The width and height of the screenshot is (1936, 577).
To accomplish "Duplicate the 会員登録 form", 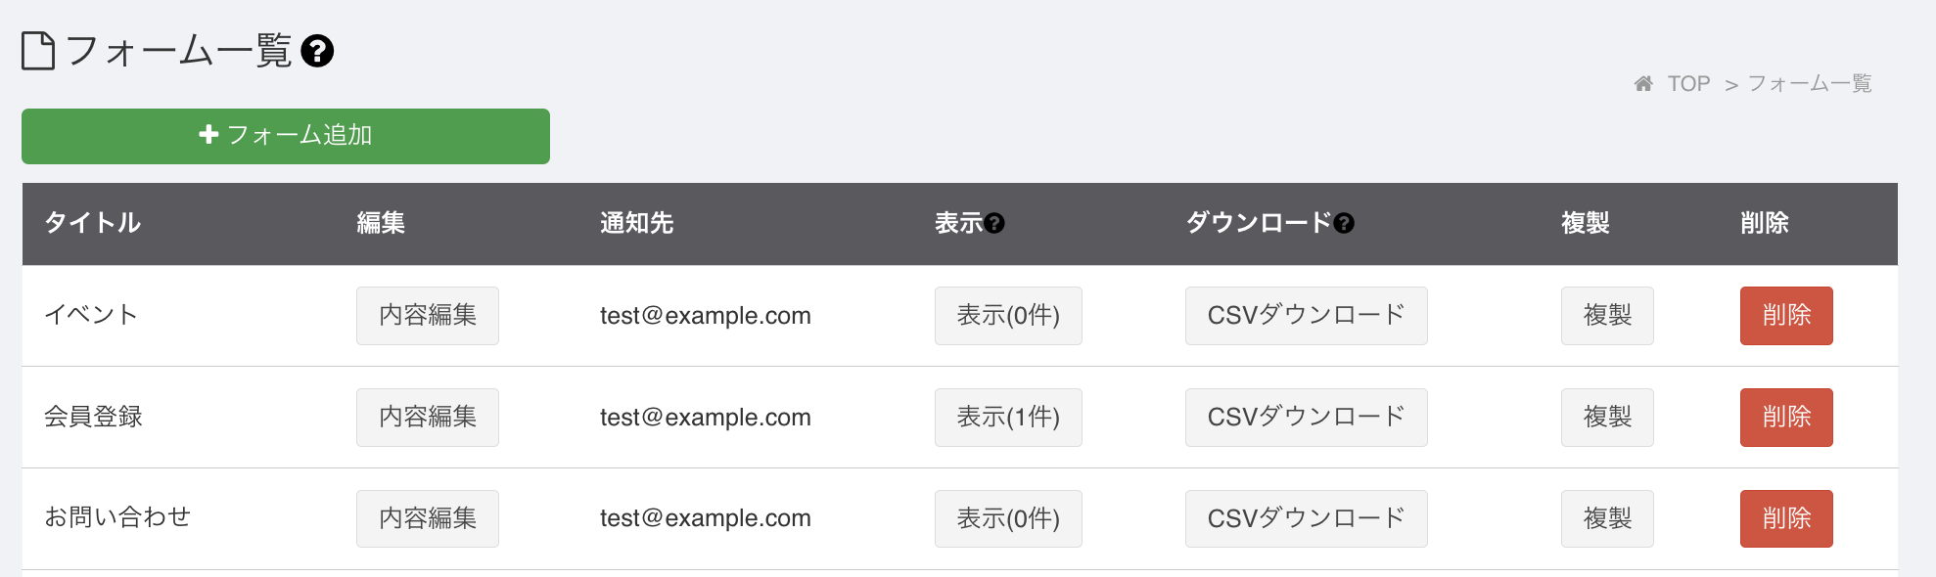I will pyautogui.click(x=1607, y=418).
